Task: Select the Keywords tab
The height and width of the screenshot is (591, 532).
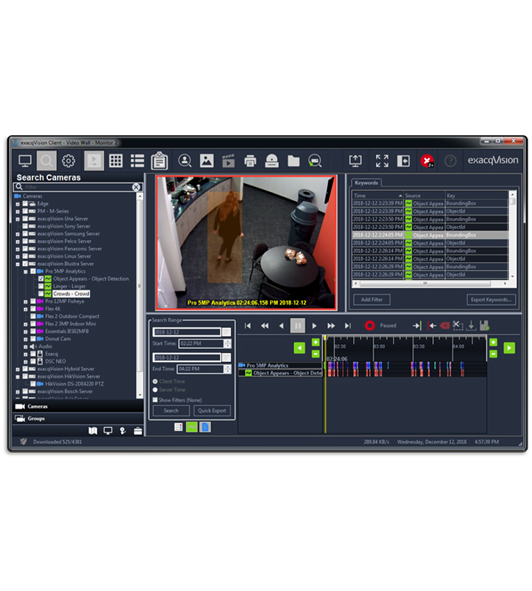Action: click(x=366, y=182)
